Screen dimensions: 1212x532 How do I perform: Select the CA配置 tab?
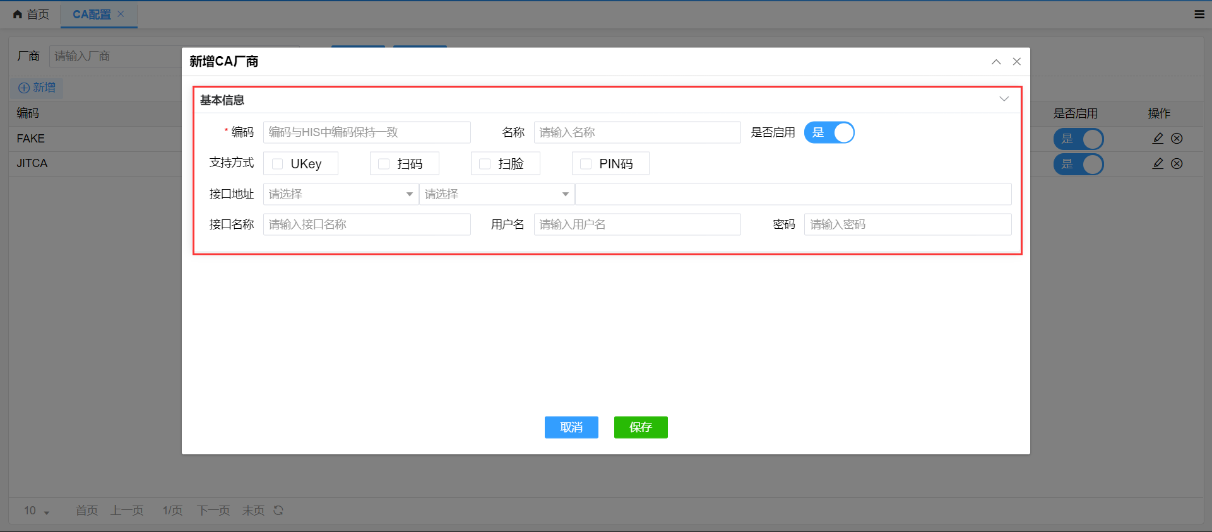pyautogui.click(x=92, y=14)
